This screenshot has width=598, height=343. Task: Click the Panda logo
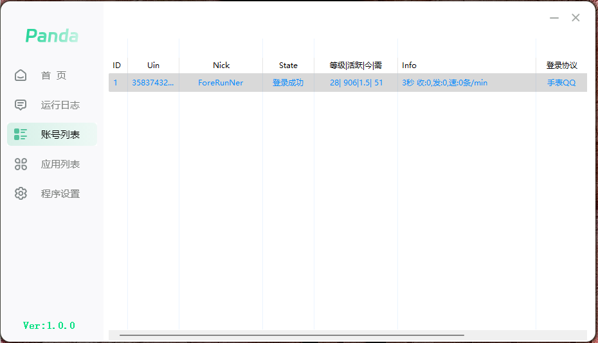point(51,36)
